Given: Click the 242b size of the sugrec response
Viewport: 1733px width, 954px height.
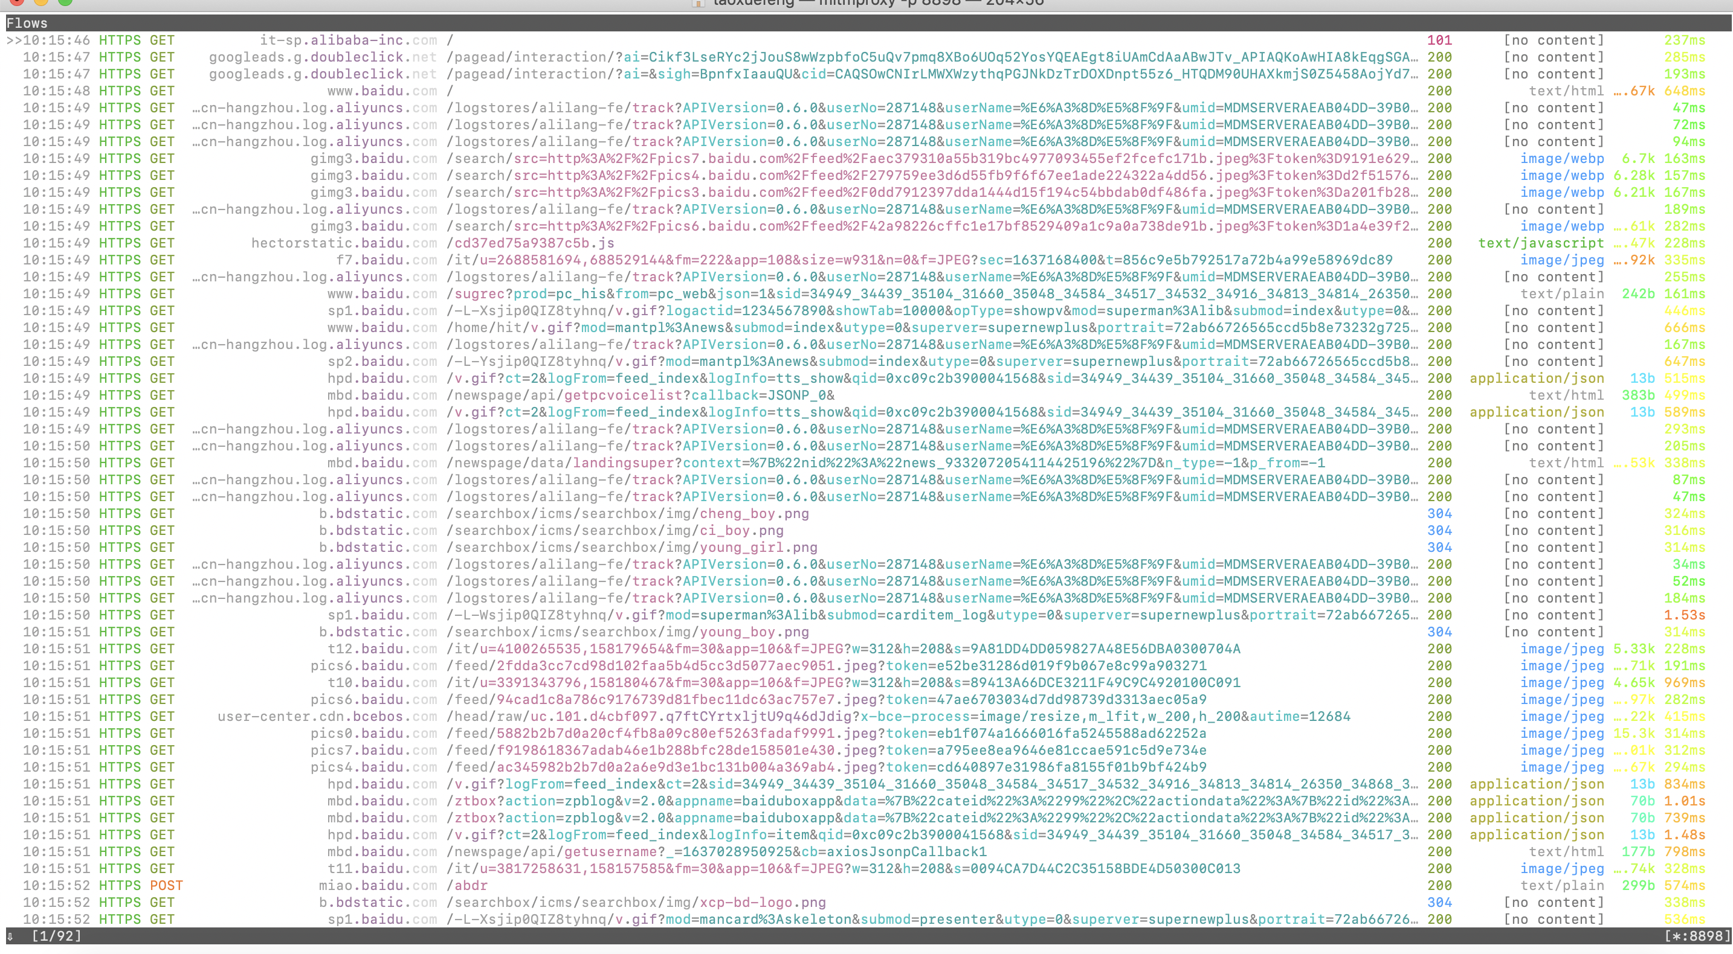Looking at the screenshot, I should tap(1638, 294).
